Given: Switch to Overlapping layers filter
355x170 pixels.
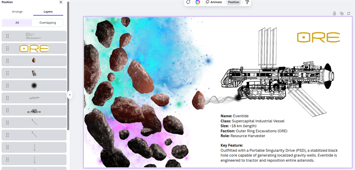Looking at the screenshot, I should pyautogui.click(x=48, y=23).
